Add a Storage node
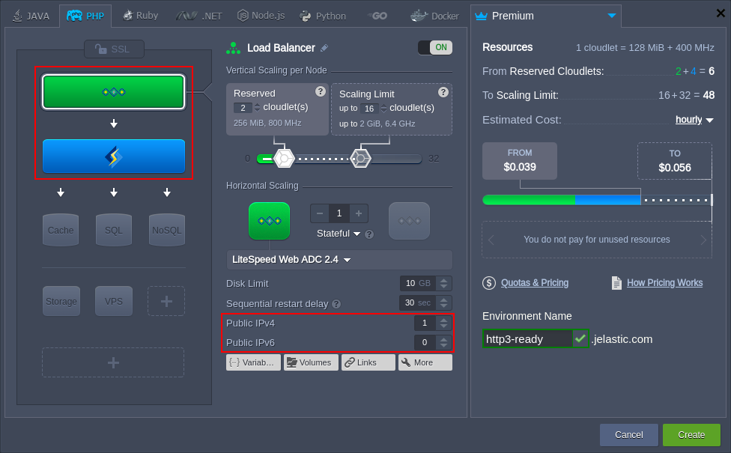This screenshot has width=731, height=453. click(x=61, y=301)
